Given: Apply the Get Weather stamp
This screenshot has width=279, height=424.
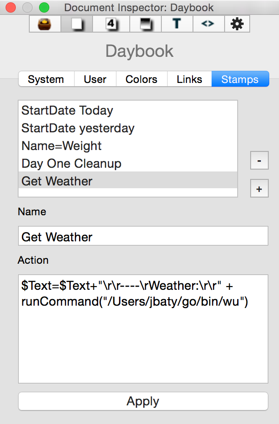Looking at the screenshot, I should 143,401.
